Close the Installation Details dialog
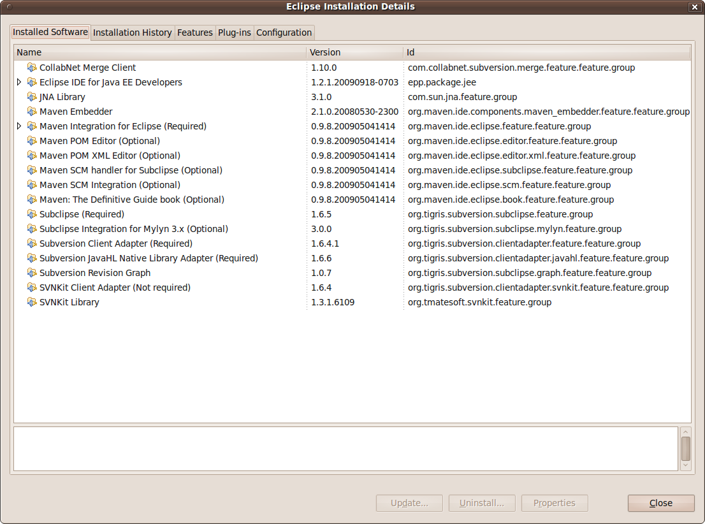Image resolution: width=705 pixels, height=524 pixels. (x=661, y=503)
